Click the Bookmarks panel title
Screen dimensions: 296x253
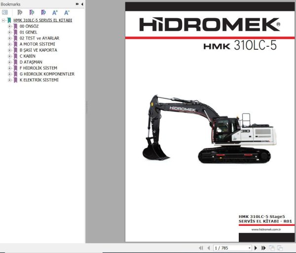10,4
